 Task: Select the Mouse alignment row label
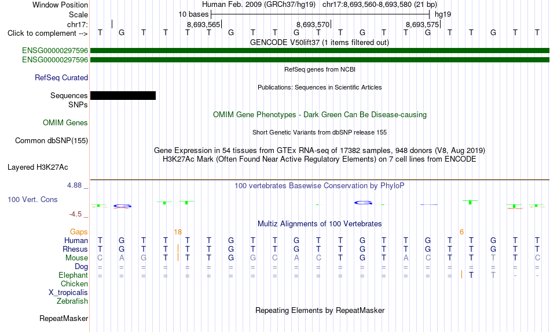(x=76, y=258)
